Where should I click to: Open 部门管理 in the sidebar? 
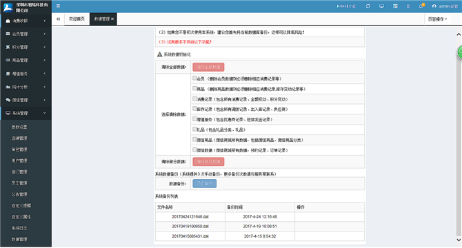19,172
